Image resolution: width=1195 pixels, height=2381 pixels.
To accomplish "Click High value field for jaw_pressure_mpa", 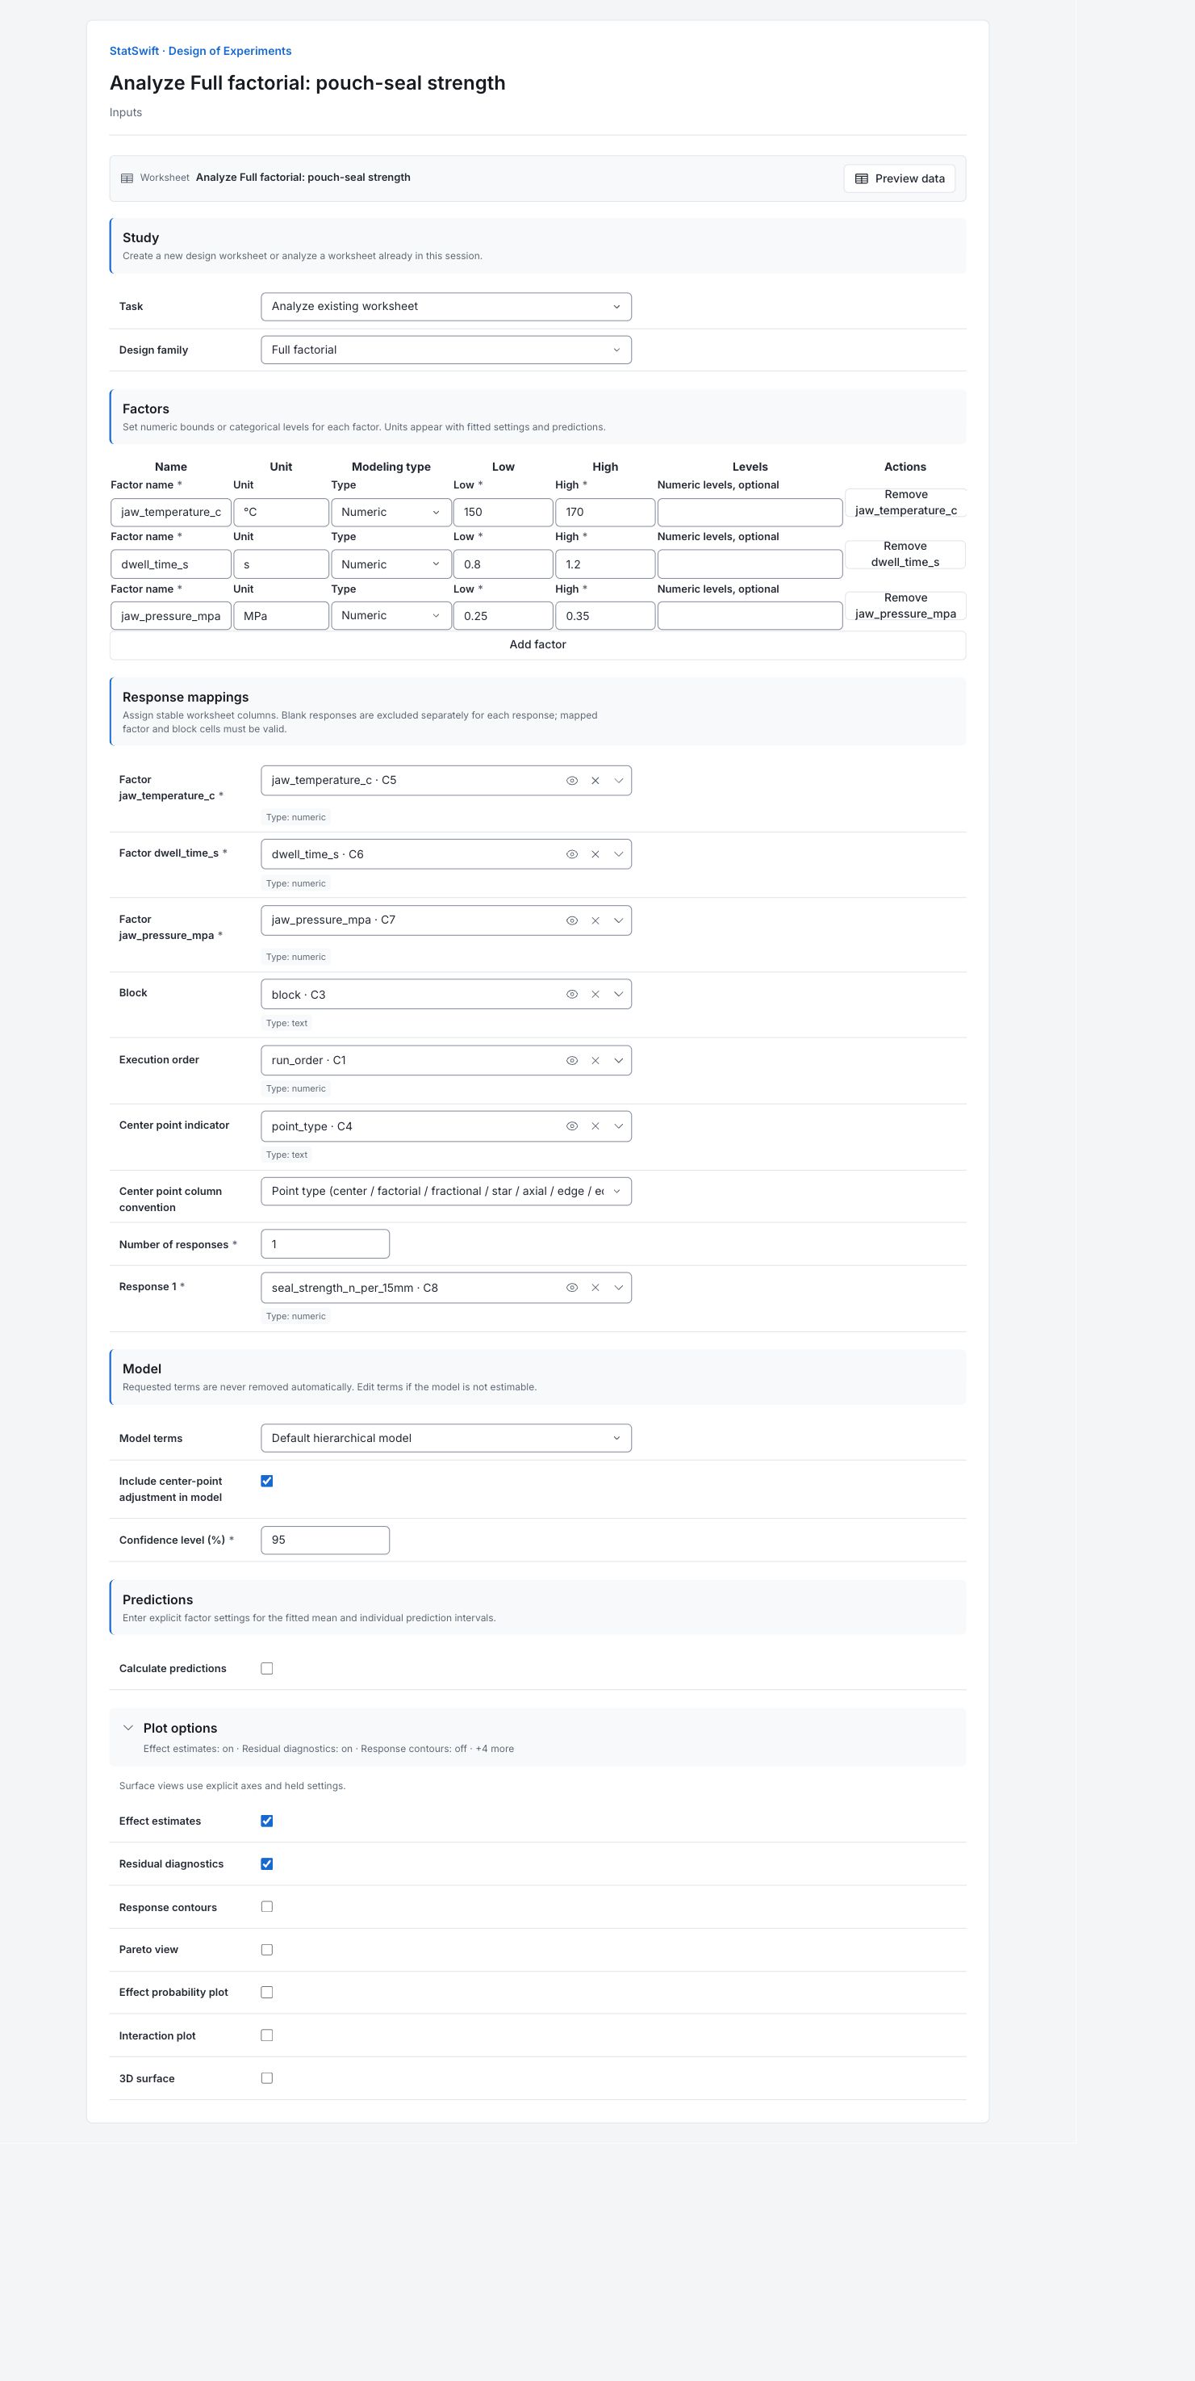I will pos(605,615).
